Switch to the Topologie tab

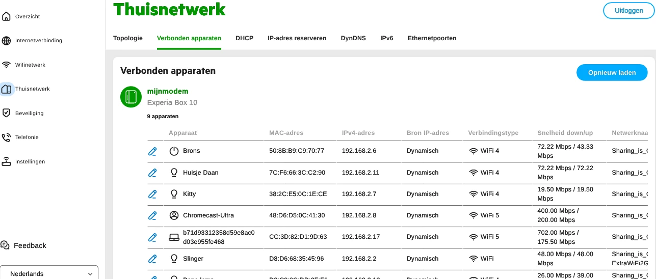[128, 38]
